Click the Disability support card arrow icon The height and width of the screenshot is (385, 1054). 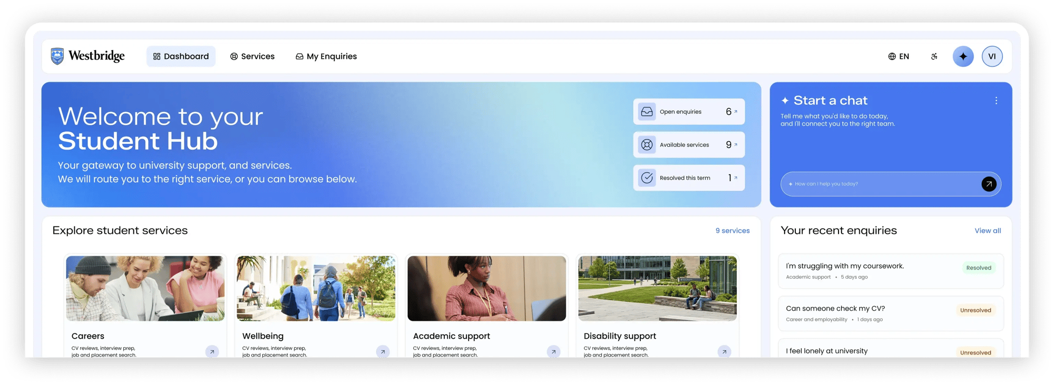coord(724,351)
